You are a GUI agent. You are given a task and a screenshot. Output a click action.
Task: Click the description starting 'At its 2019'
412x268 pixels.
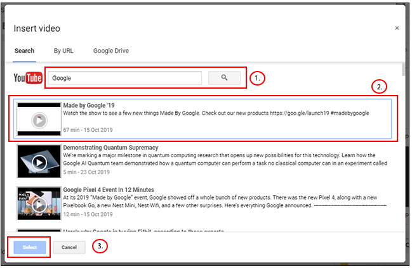(225, 201)
